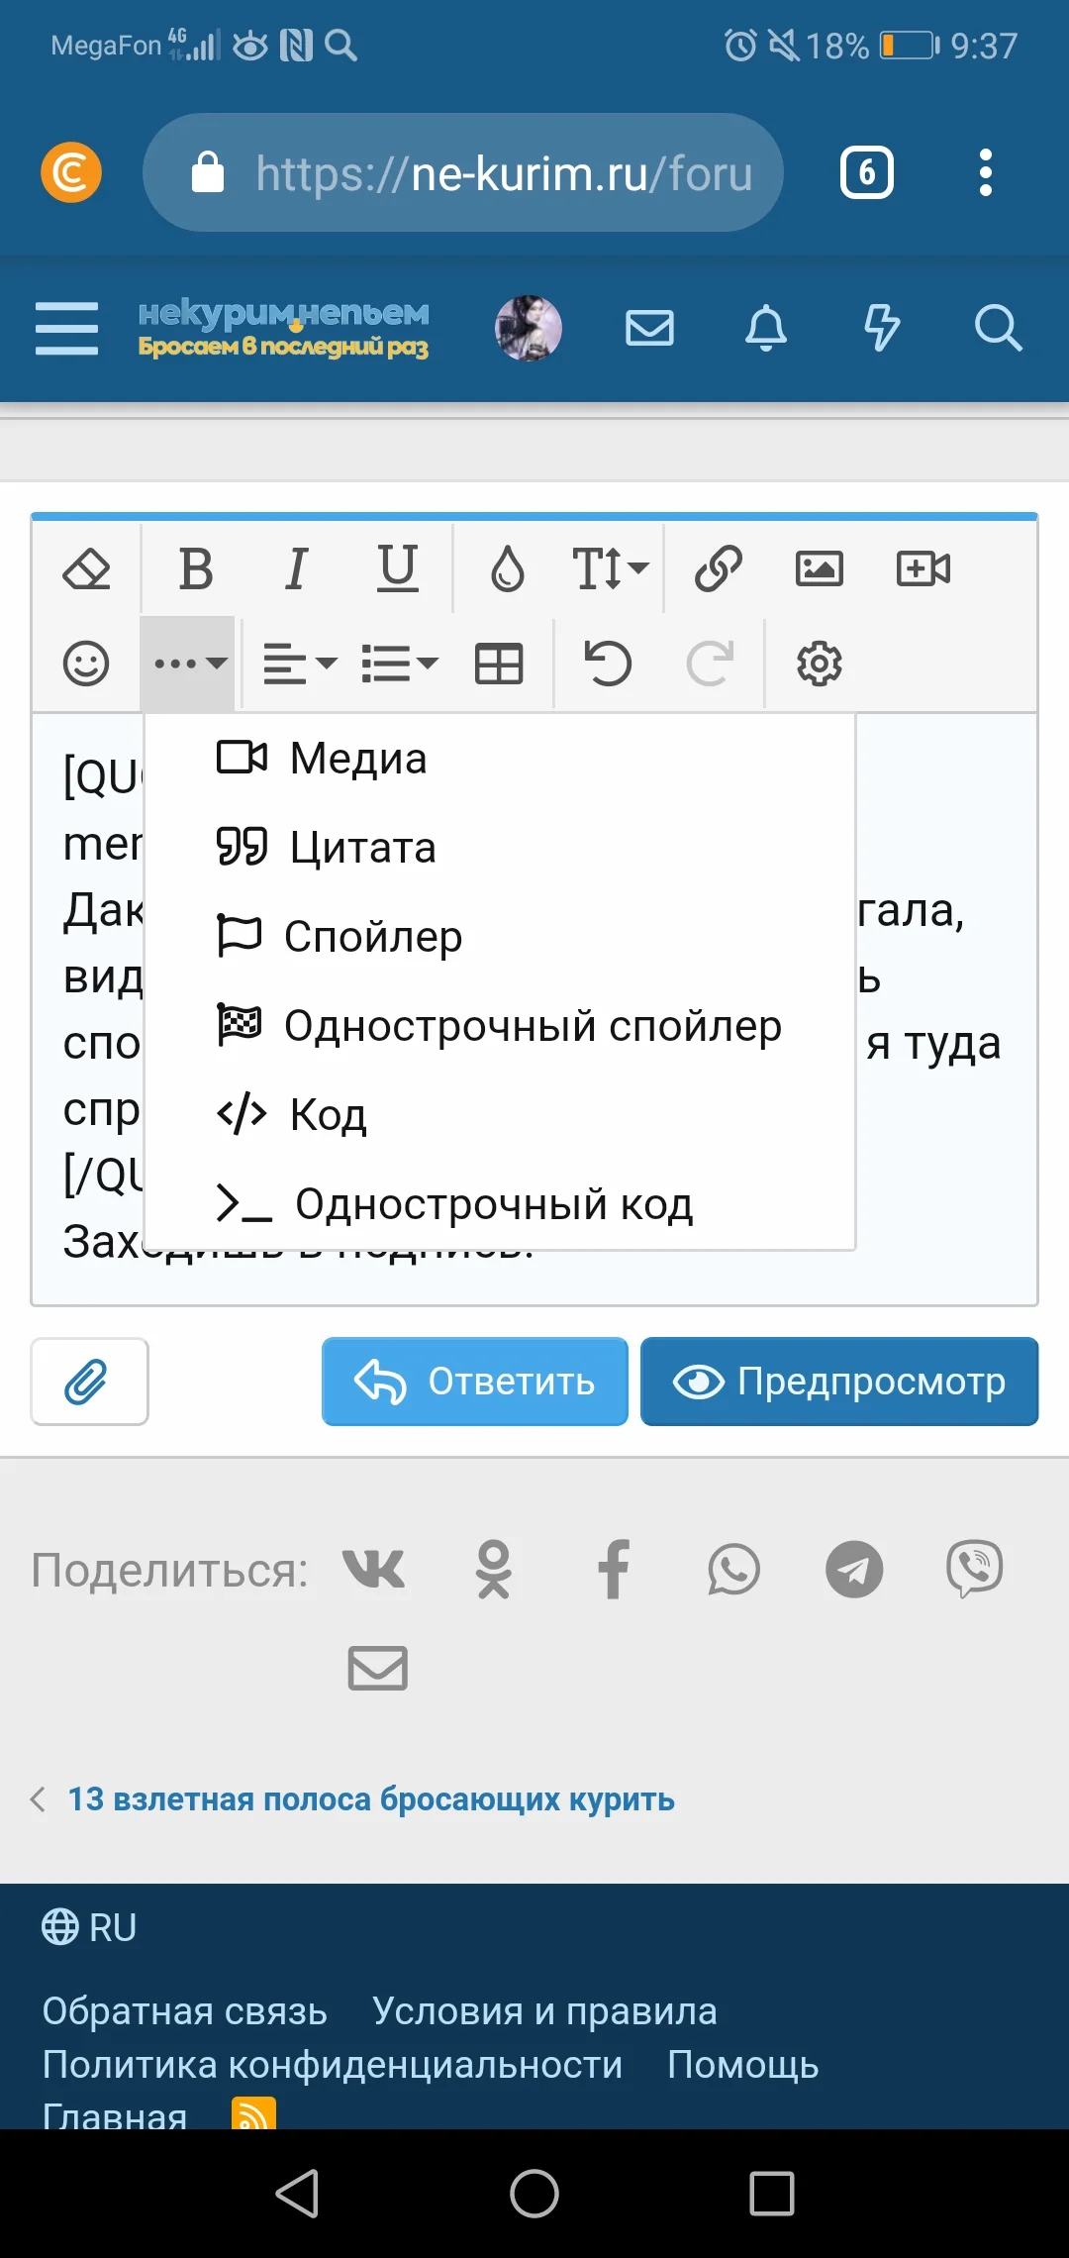Open the text color droplet tool
Viewport: 1069px width, 2258px height.
point(508,568)
